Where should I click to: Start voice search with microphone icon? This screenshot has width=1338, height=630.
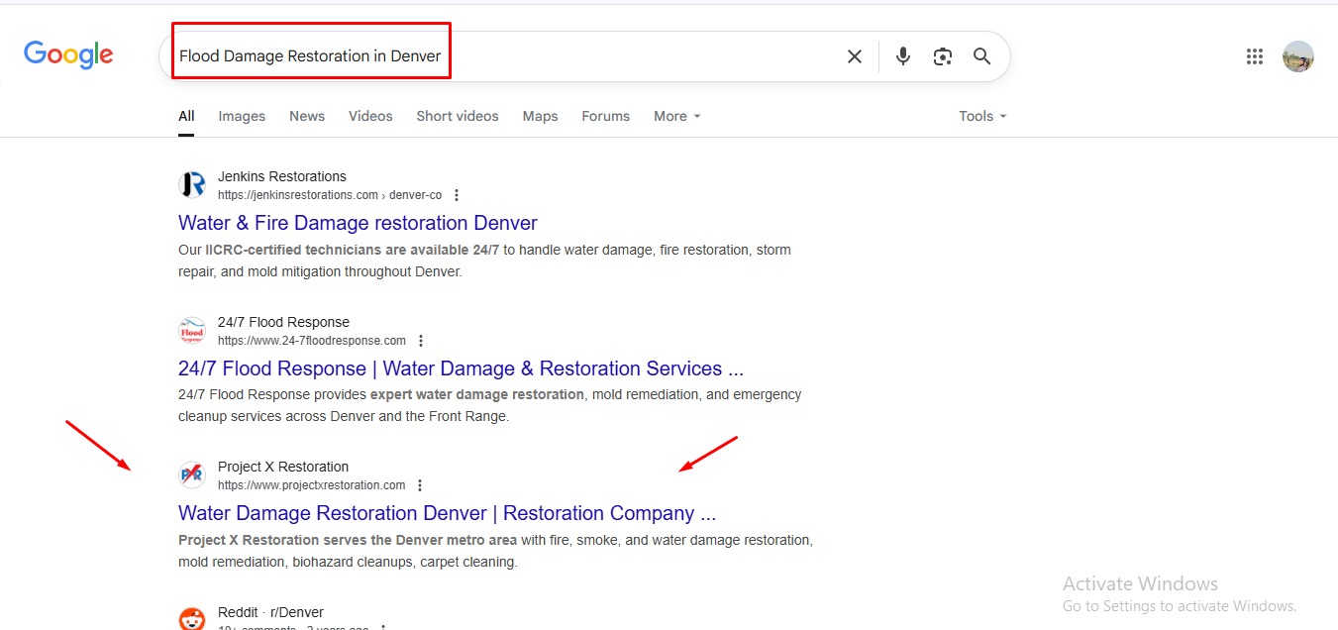tap(902, 56)
